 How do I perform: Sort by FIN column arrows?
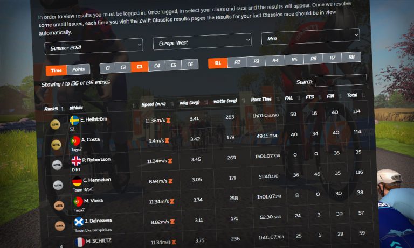tap(340, 96)
